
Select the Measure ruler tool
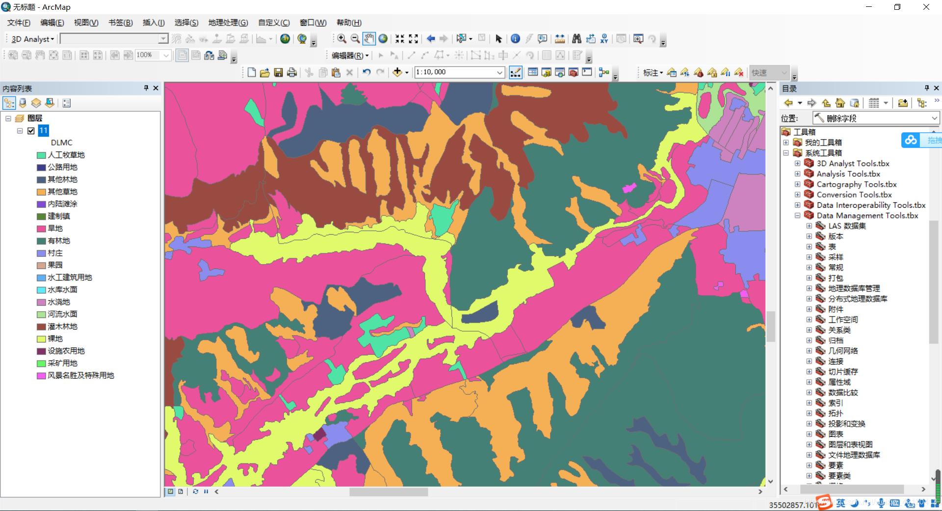(560, 39)
